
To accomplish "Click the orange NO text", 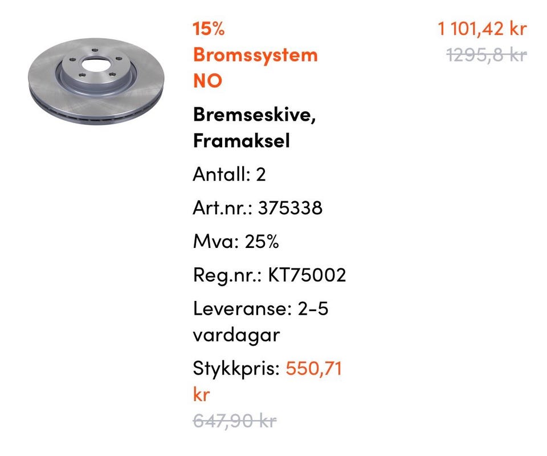I will (207, 81).
